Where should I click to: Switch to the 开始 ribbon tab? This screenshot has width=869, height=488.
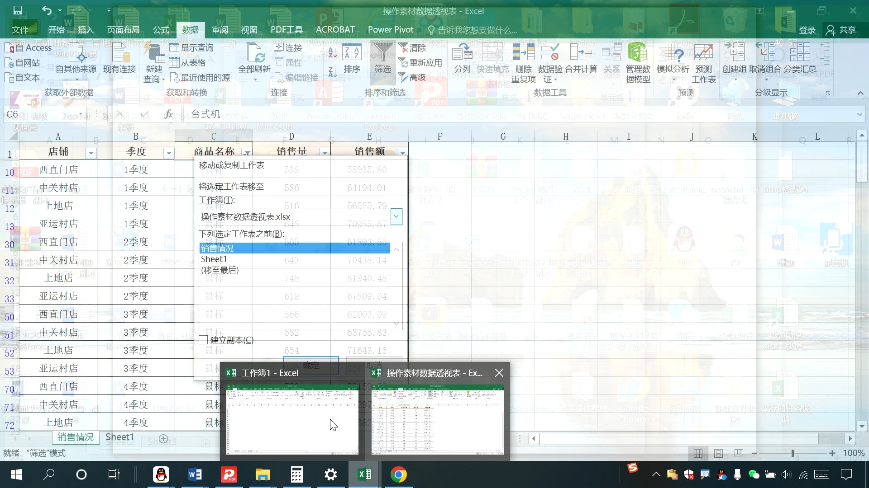tap(56, 30)
